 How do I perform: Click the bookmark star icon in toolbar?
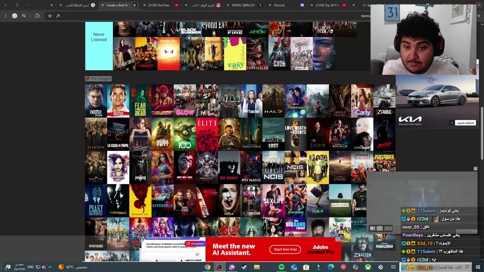(50, 16)
